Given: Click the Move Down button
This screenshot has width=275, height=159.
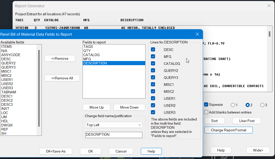Looking at the screenshot, I should [129, 107].
